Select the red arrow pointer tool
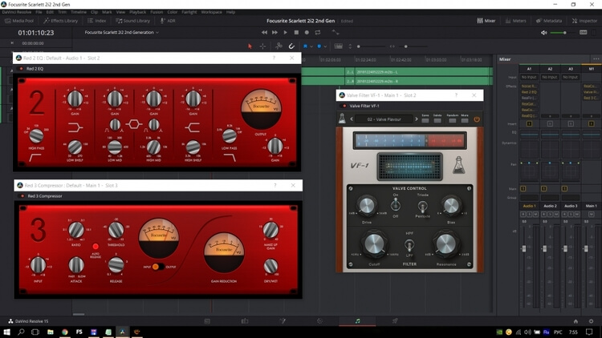The height and width of the screenshot is (338, 602). (250, 46)
